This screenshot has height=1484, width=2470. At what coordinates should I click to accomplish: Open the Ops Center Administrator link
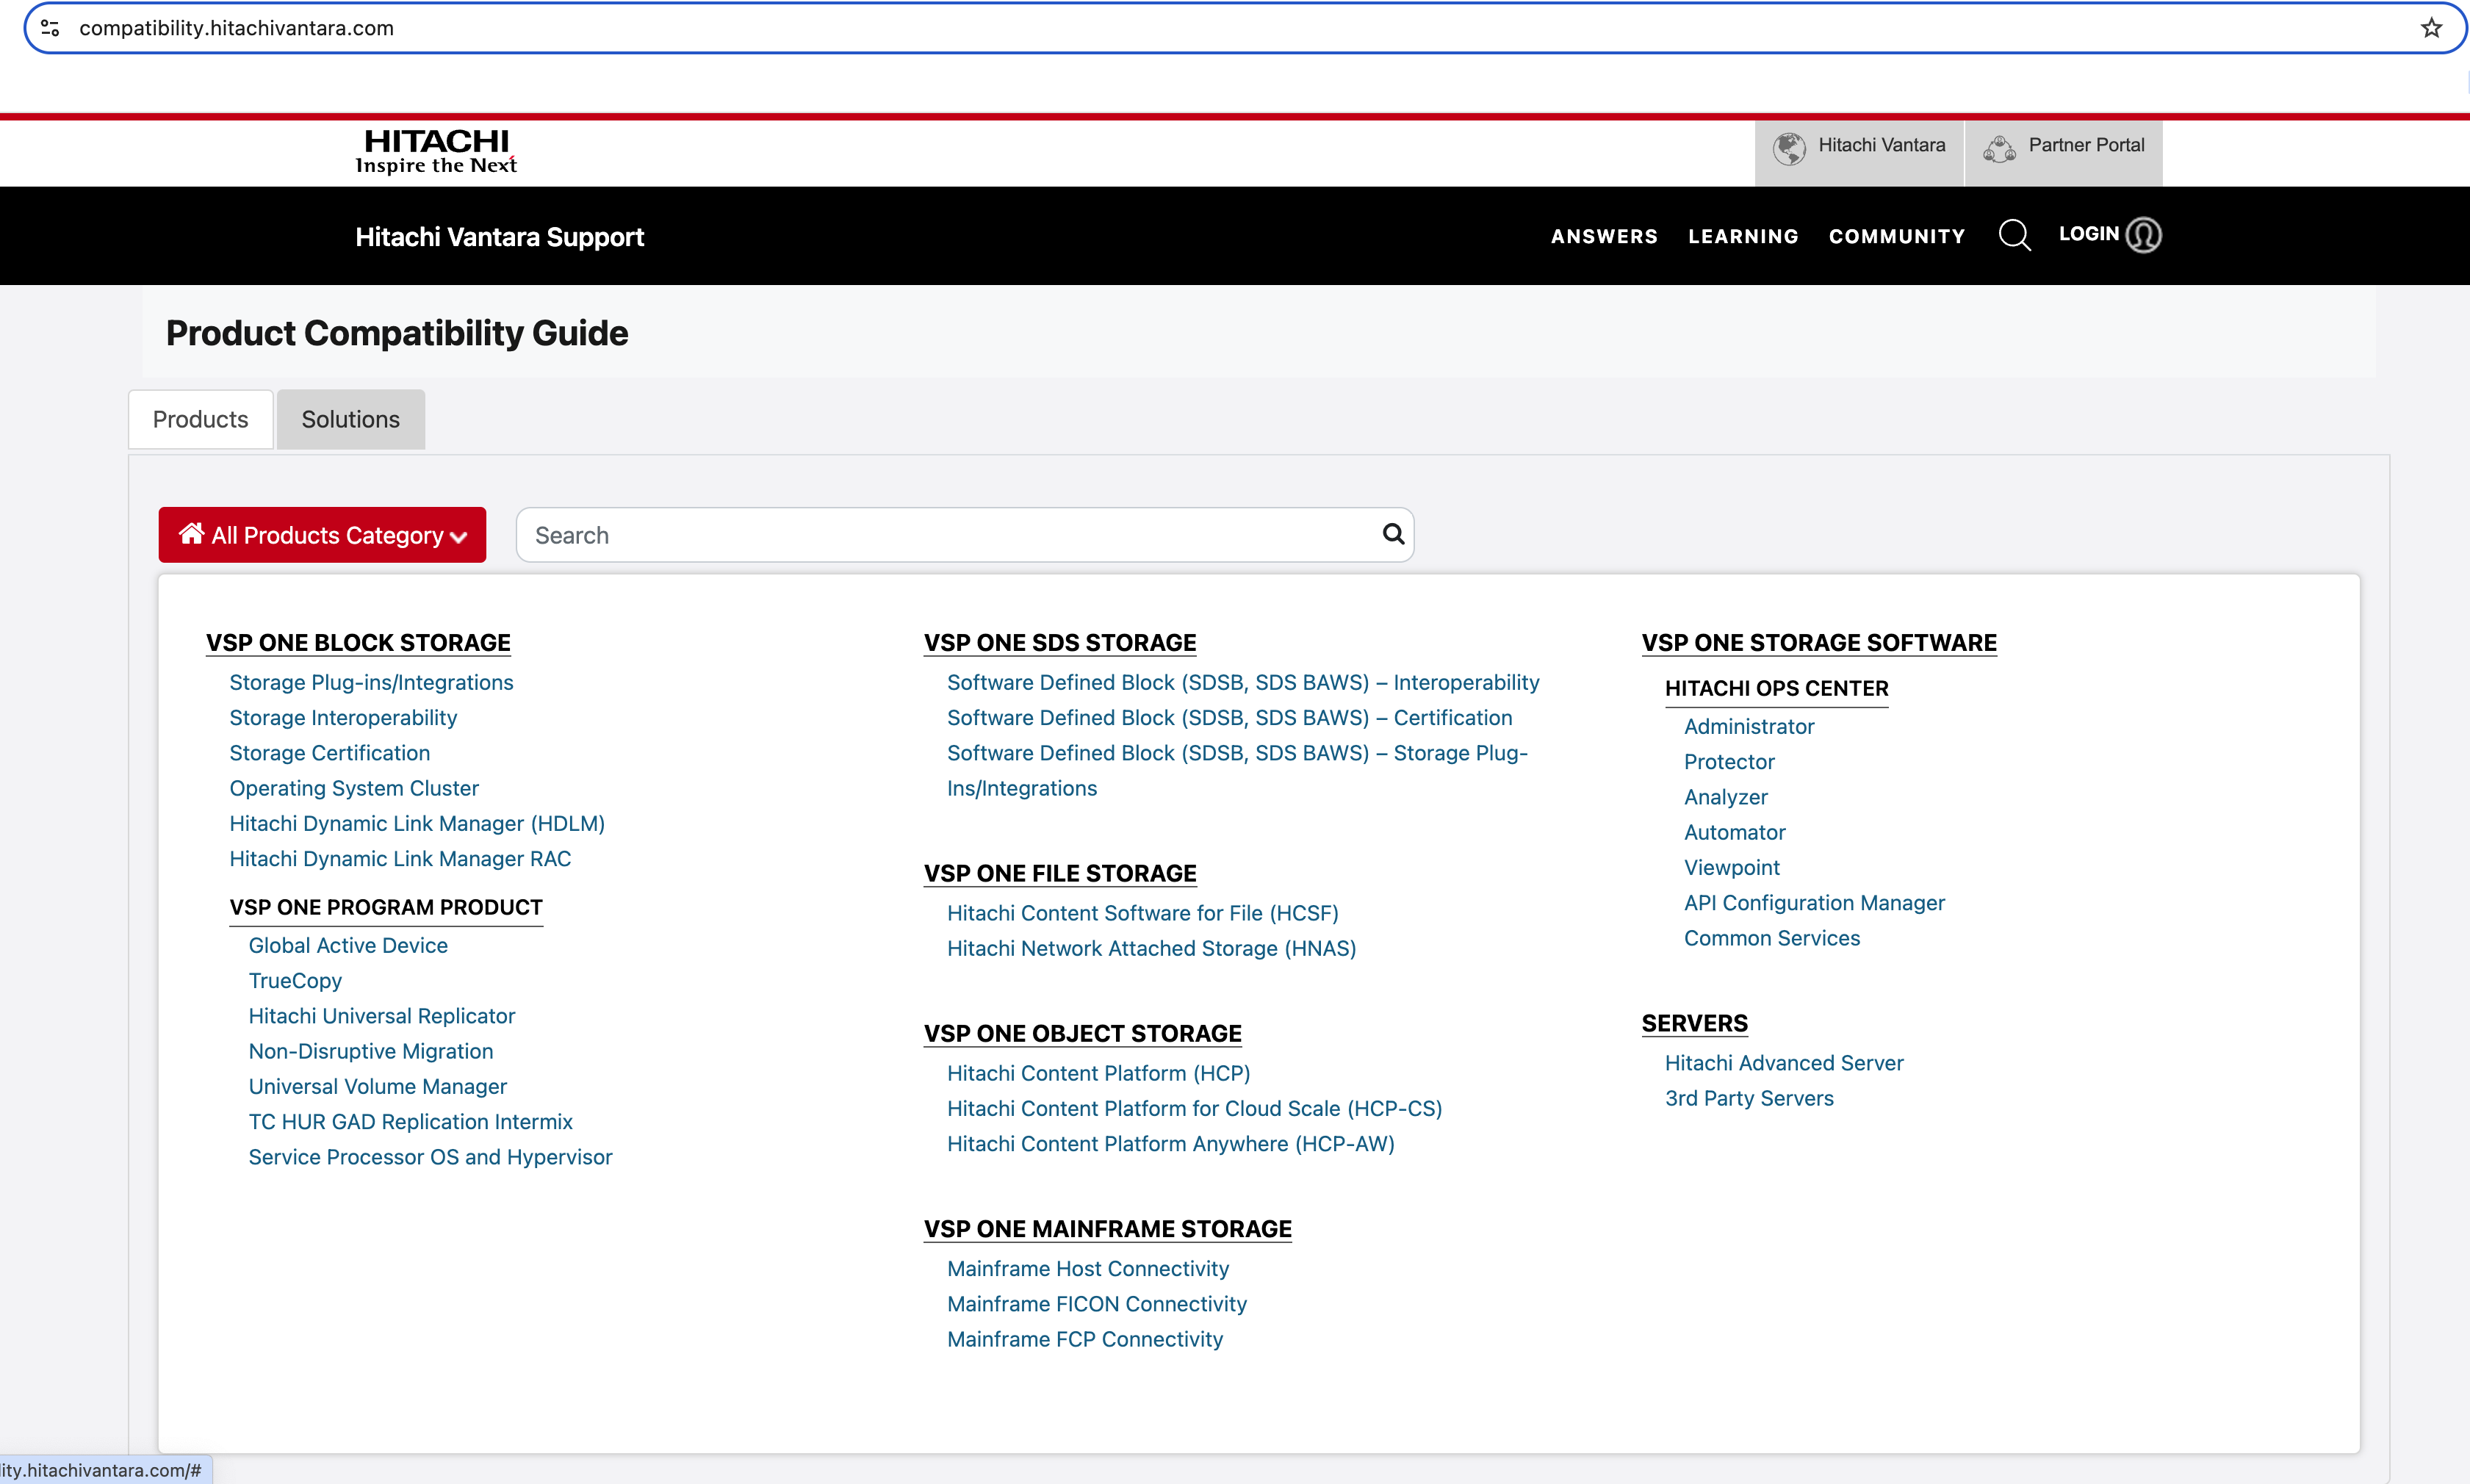point(1748,727)
